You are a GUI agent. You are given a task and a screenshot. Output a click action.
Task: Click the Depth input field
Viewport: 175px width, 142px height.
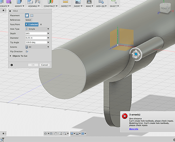36,33
